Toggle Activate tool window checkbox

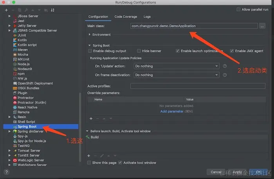120,163
